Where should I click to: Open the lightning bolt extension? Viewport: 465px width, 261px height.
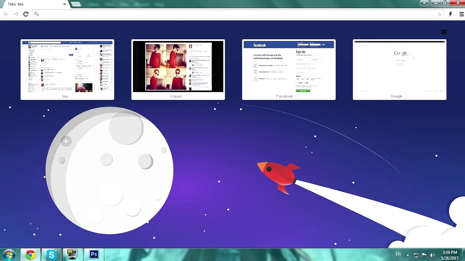point(450,14)
